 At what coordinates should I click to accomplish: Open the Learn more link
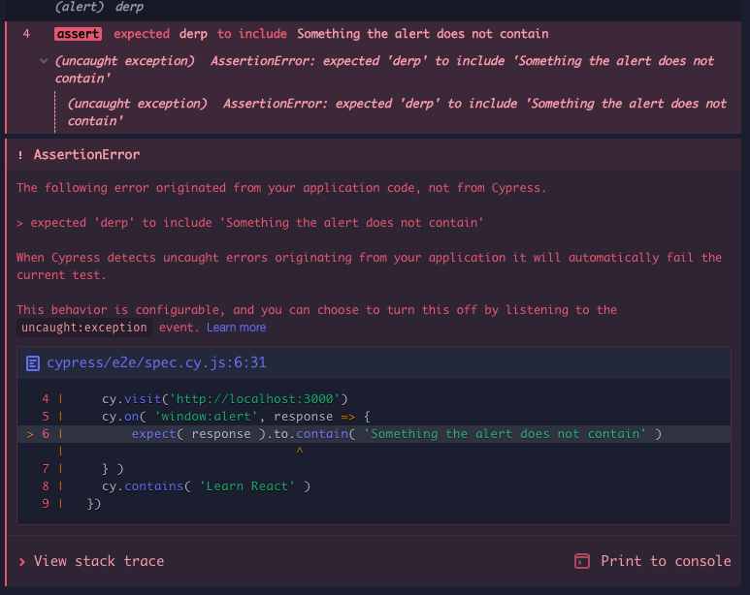237,328
